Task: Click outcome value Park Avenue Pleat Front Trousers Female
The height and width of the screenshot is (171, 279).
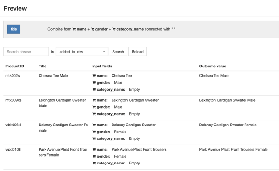Action: click(233, 150)
